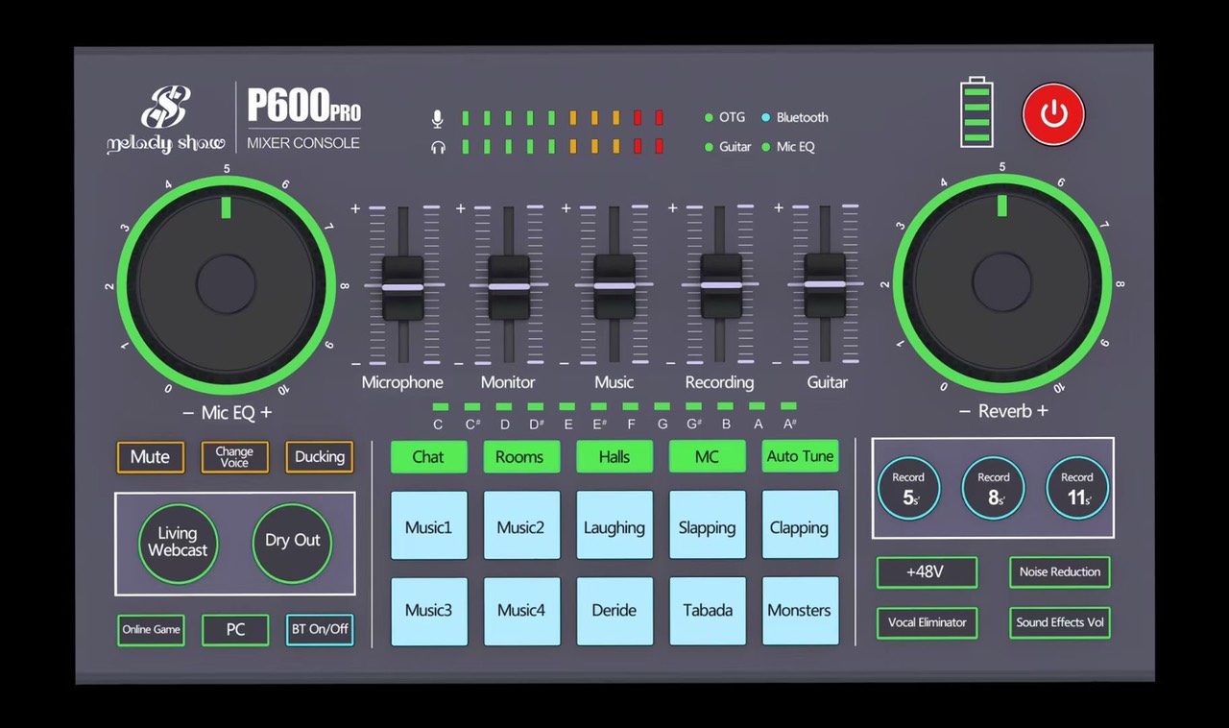Select Living Webcast mode
This screenshot has height=728, width=1229.
(x=178, y=543)
